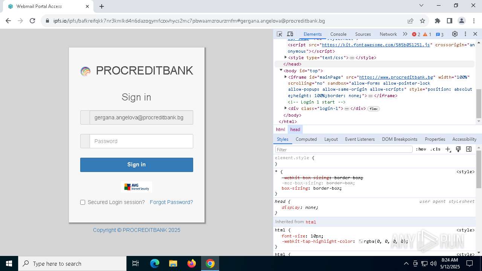This screenshot has width=482, height=271.
Task: Switch to the Sources tab
Action: (x=363, y=34)
